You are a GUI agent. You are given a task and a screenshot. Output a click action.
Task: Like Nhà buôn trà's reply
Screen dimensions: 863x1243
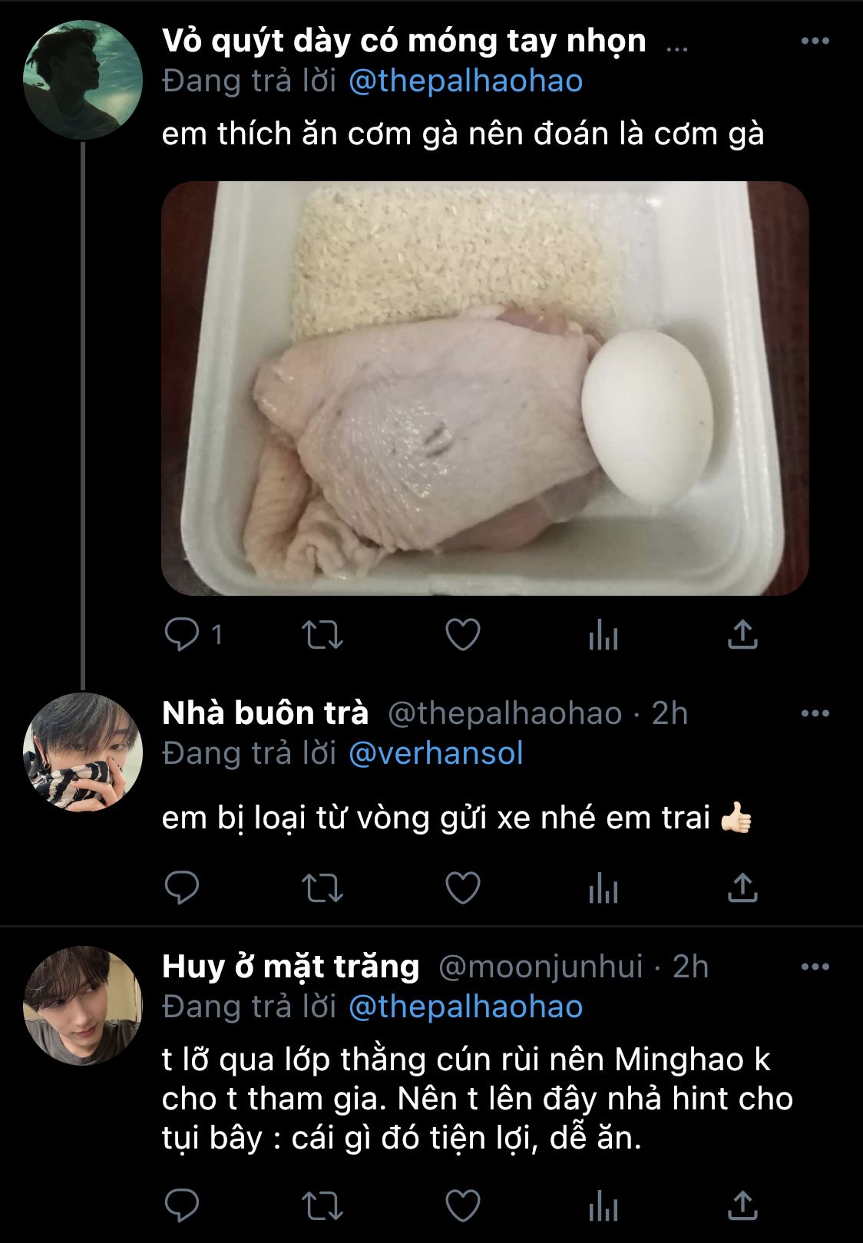coord(463,888)
